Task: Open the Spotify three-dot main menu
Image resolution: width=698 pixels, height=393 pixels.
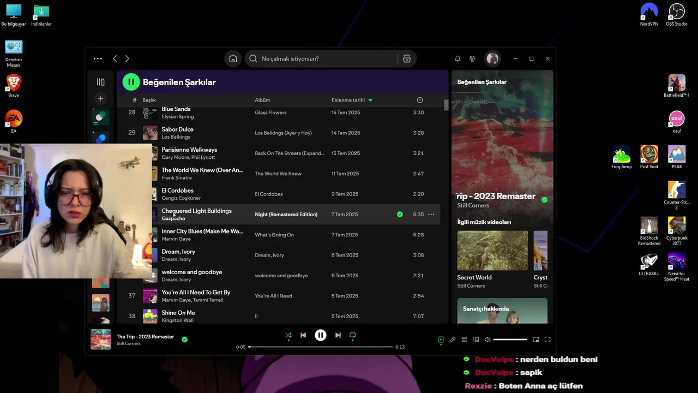Action: coord(98,58)
